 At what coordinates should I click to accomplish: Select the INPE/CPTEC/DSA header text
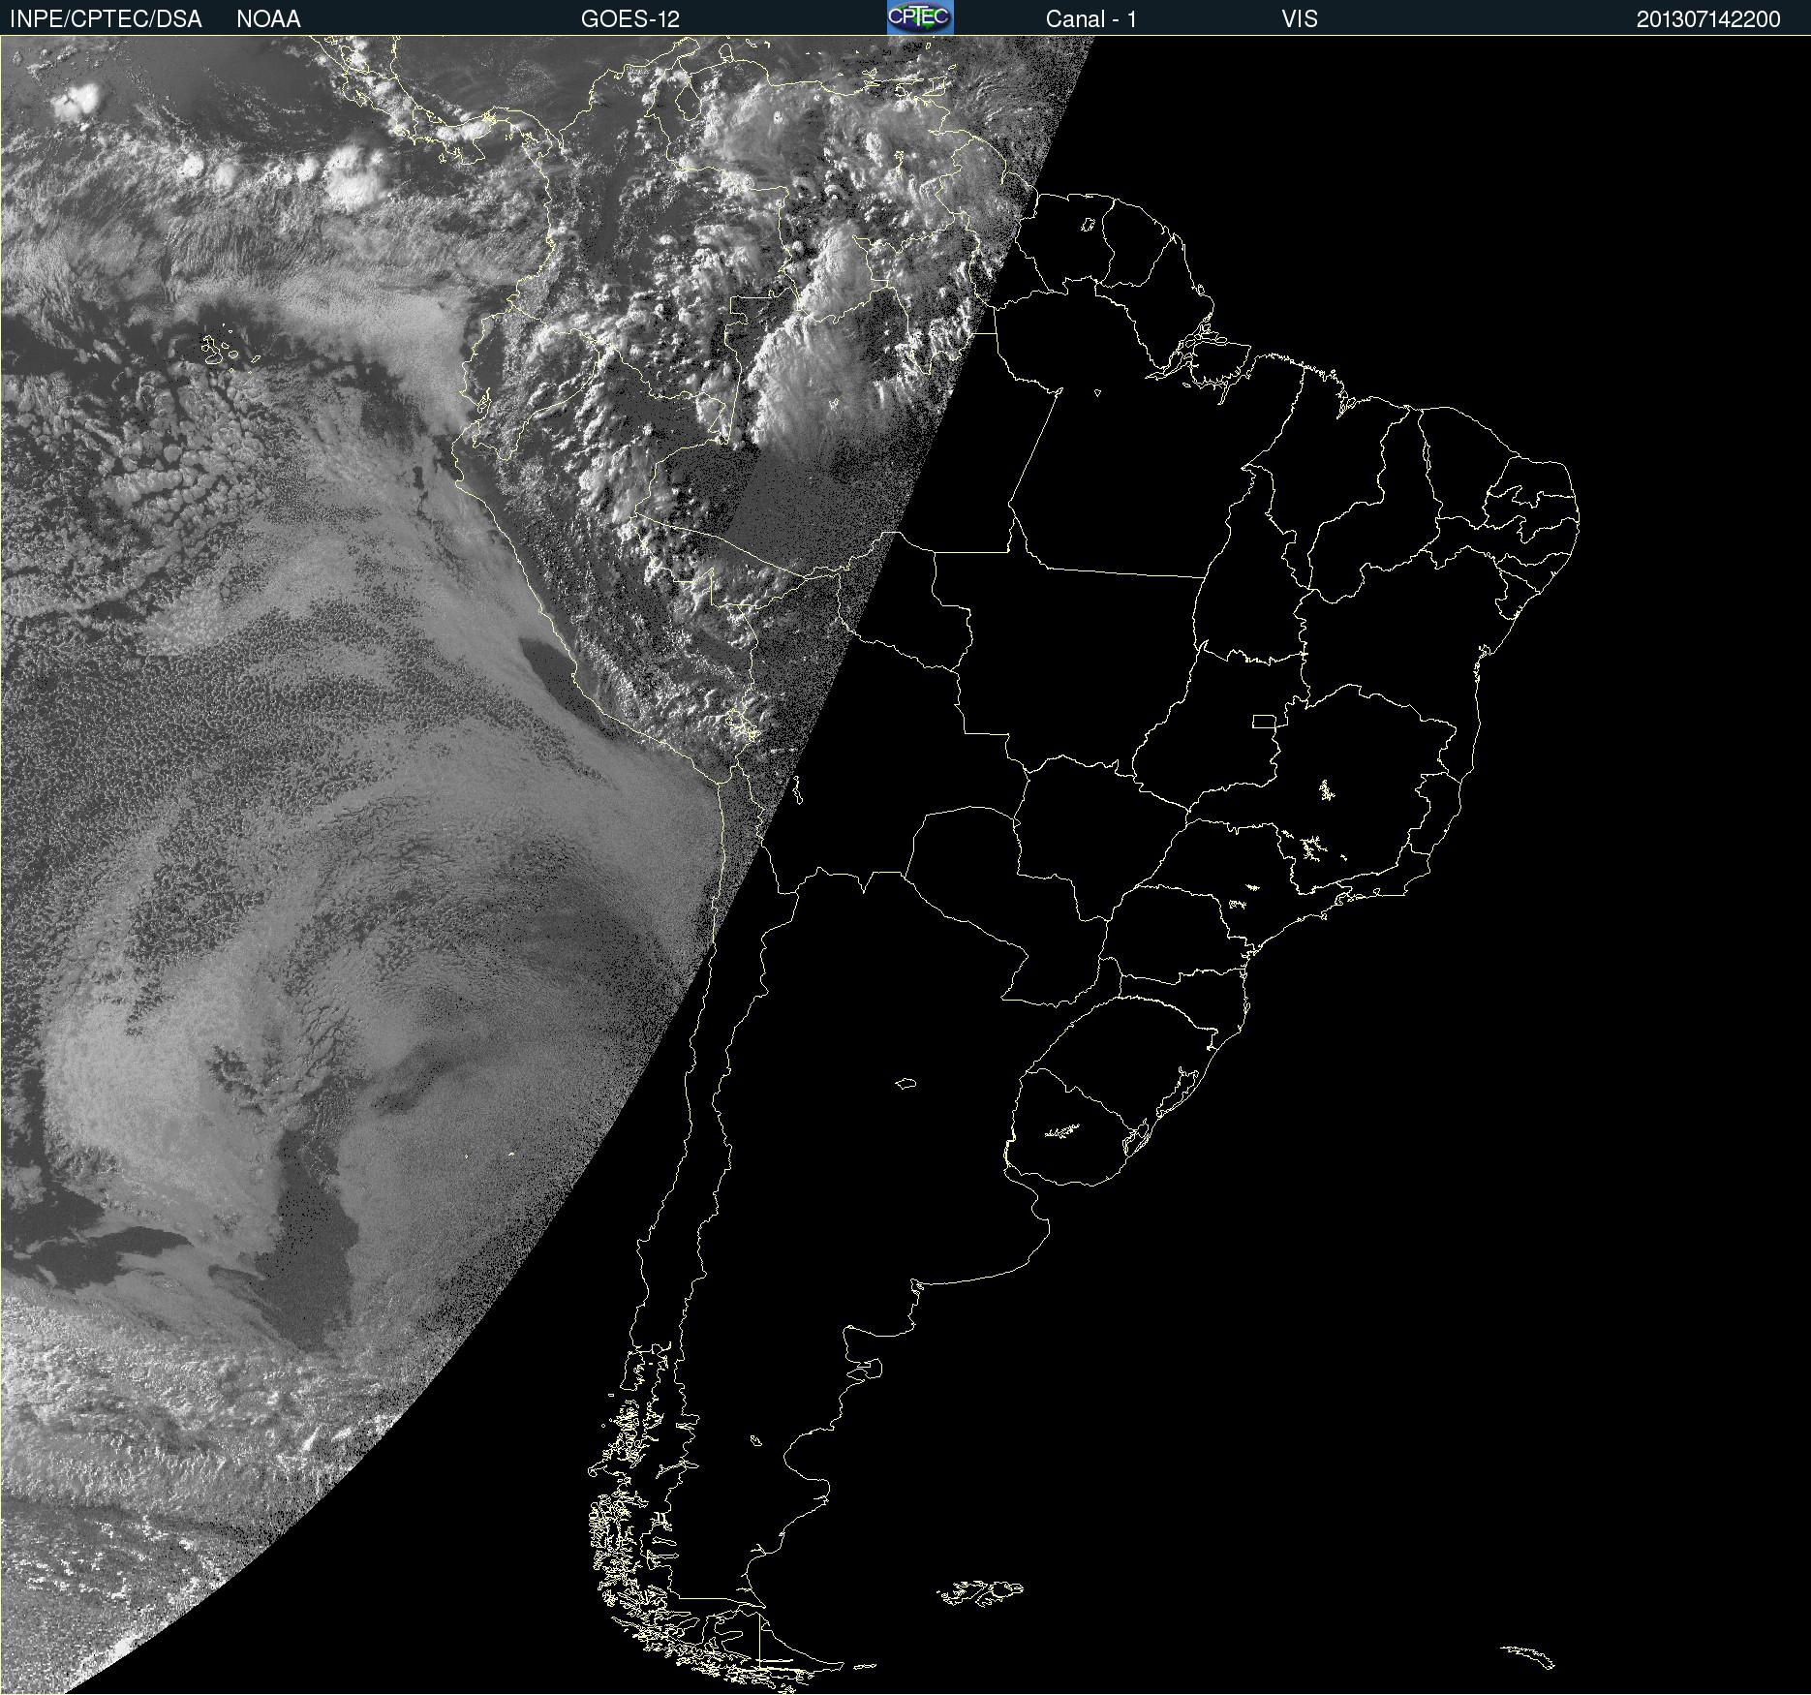tap(106, 19)
